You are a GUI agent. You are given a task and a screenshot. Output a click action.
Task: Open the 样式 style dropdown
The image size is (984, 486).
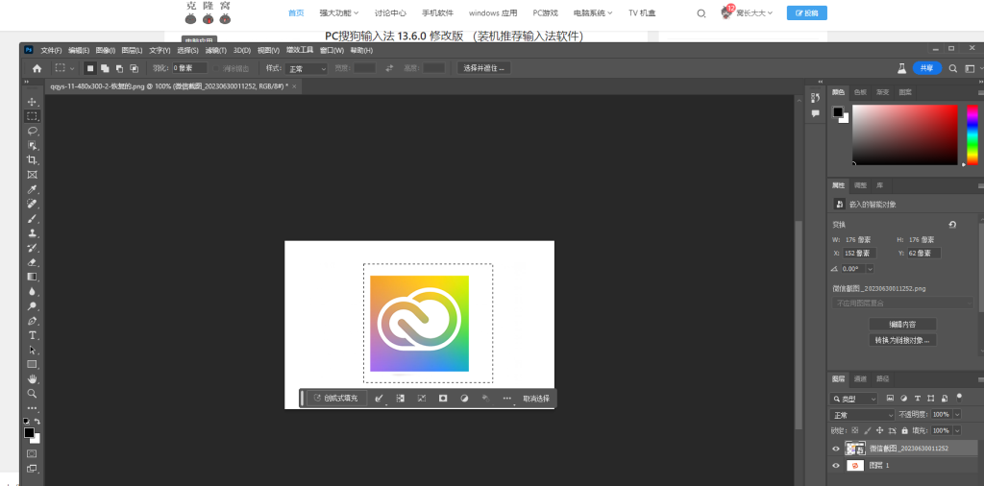(x=307, y=68)
